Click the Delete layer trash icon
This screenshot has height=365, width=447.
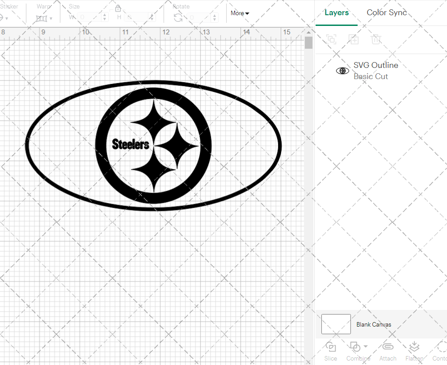pyautogui.click(x=376, y=39)
